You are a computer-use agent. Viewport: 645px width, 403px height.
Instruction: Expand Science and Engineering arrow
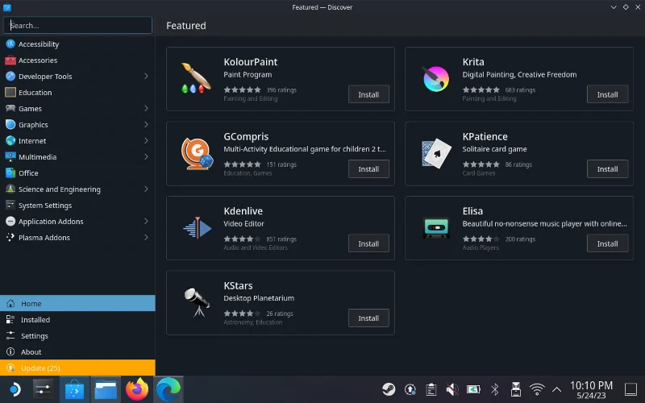coord(146,189)
